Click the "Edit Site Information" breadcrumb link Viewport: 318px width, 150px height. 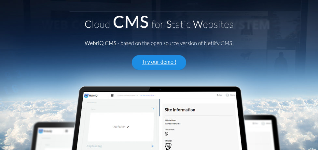147,95
